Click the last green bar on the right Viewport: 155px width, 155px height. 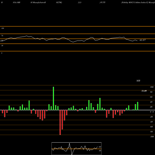pos(138,106)
